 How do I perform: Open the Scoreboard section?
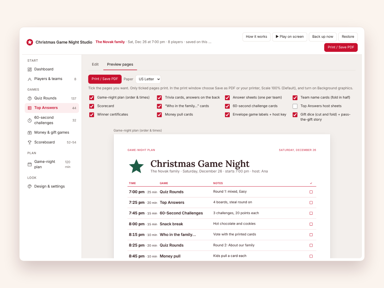[52, 142]
